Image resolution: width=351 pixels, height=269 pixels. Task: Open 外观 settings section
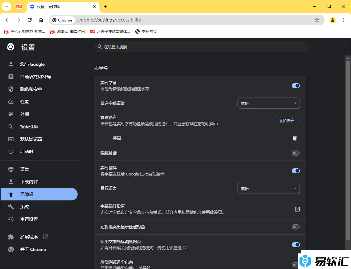tap(25, 114)
